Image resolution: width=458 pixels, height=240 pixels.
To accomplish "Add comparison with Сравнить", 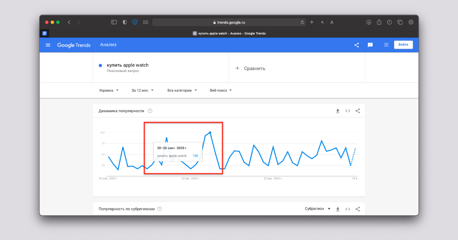I will point(250,68).
